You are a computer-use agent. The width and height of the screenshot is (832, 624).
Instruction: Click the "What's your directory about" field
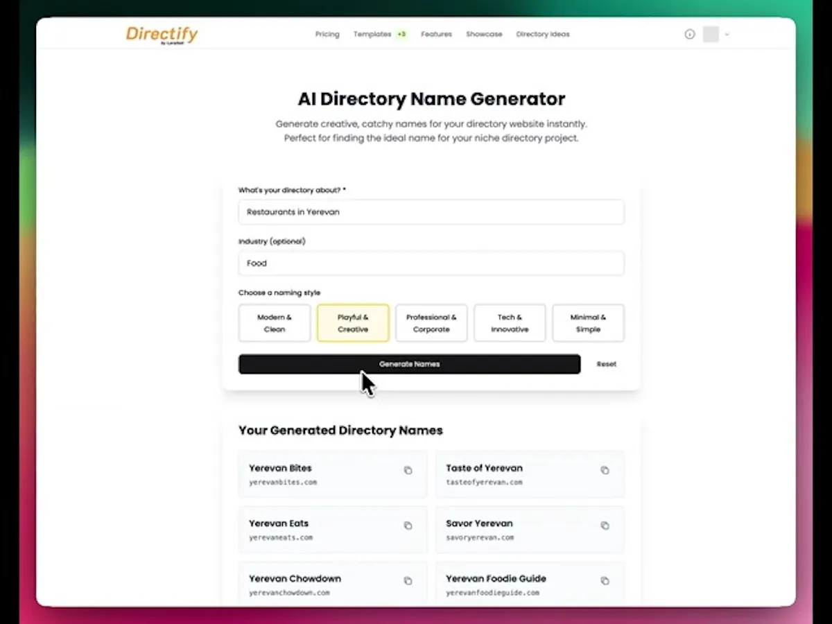coord(431,212)
